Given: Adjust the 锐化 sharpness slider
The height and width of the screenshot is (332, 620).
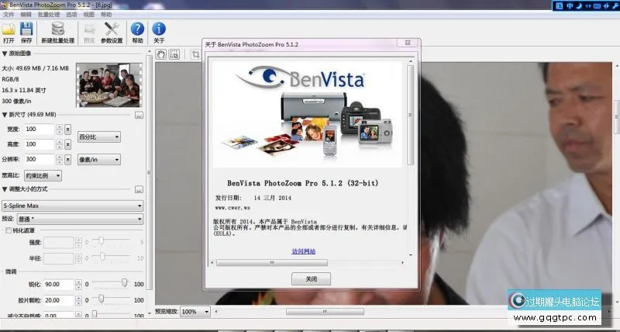Looking at the screenshot, I should (x=124, y=282).
